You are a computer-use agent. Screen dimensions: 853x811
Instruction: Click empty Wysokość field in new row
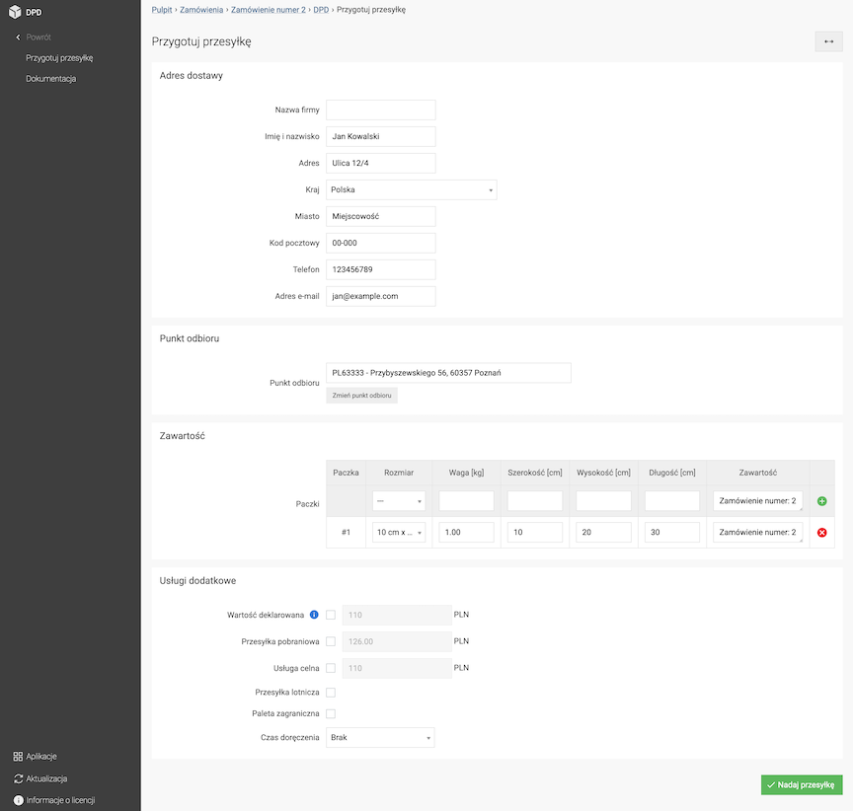click(x=603, y=501)
